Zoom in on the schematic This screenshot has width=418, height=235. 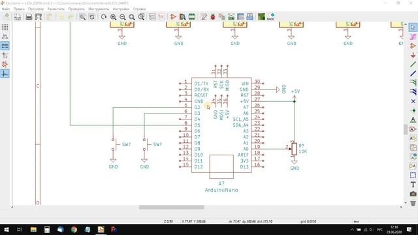[113, 17]
